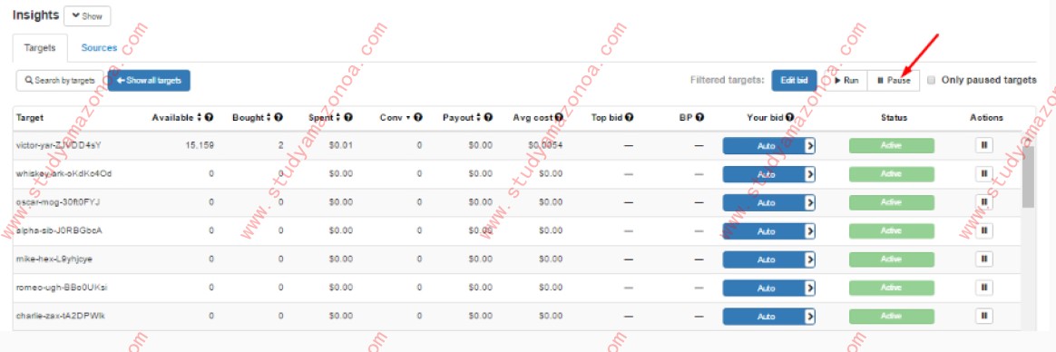Image resolution: width=1056 pixels, height=352 pixels.
Task: Click Active status of victor-yar row
Action: [891, 145]
